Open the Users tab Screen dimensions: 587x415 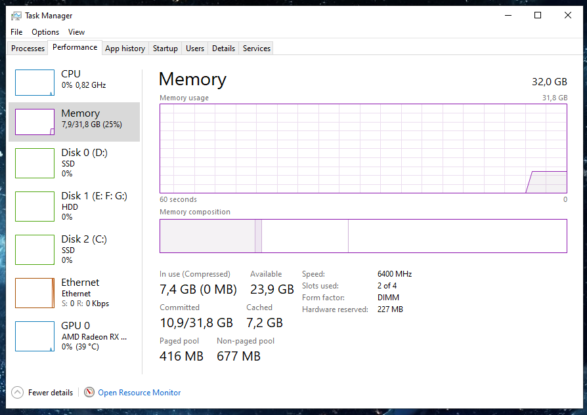click(x=195, y=49)
